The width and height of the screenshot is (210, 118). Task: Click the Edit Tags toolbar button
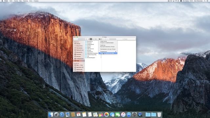tap(108, 39)
